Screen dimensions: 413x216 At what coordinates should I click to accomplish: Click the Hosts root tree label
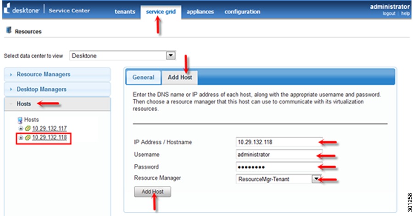click(x=31, y=120)
